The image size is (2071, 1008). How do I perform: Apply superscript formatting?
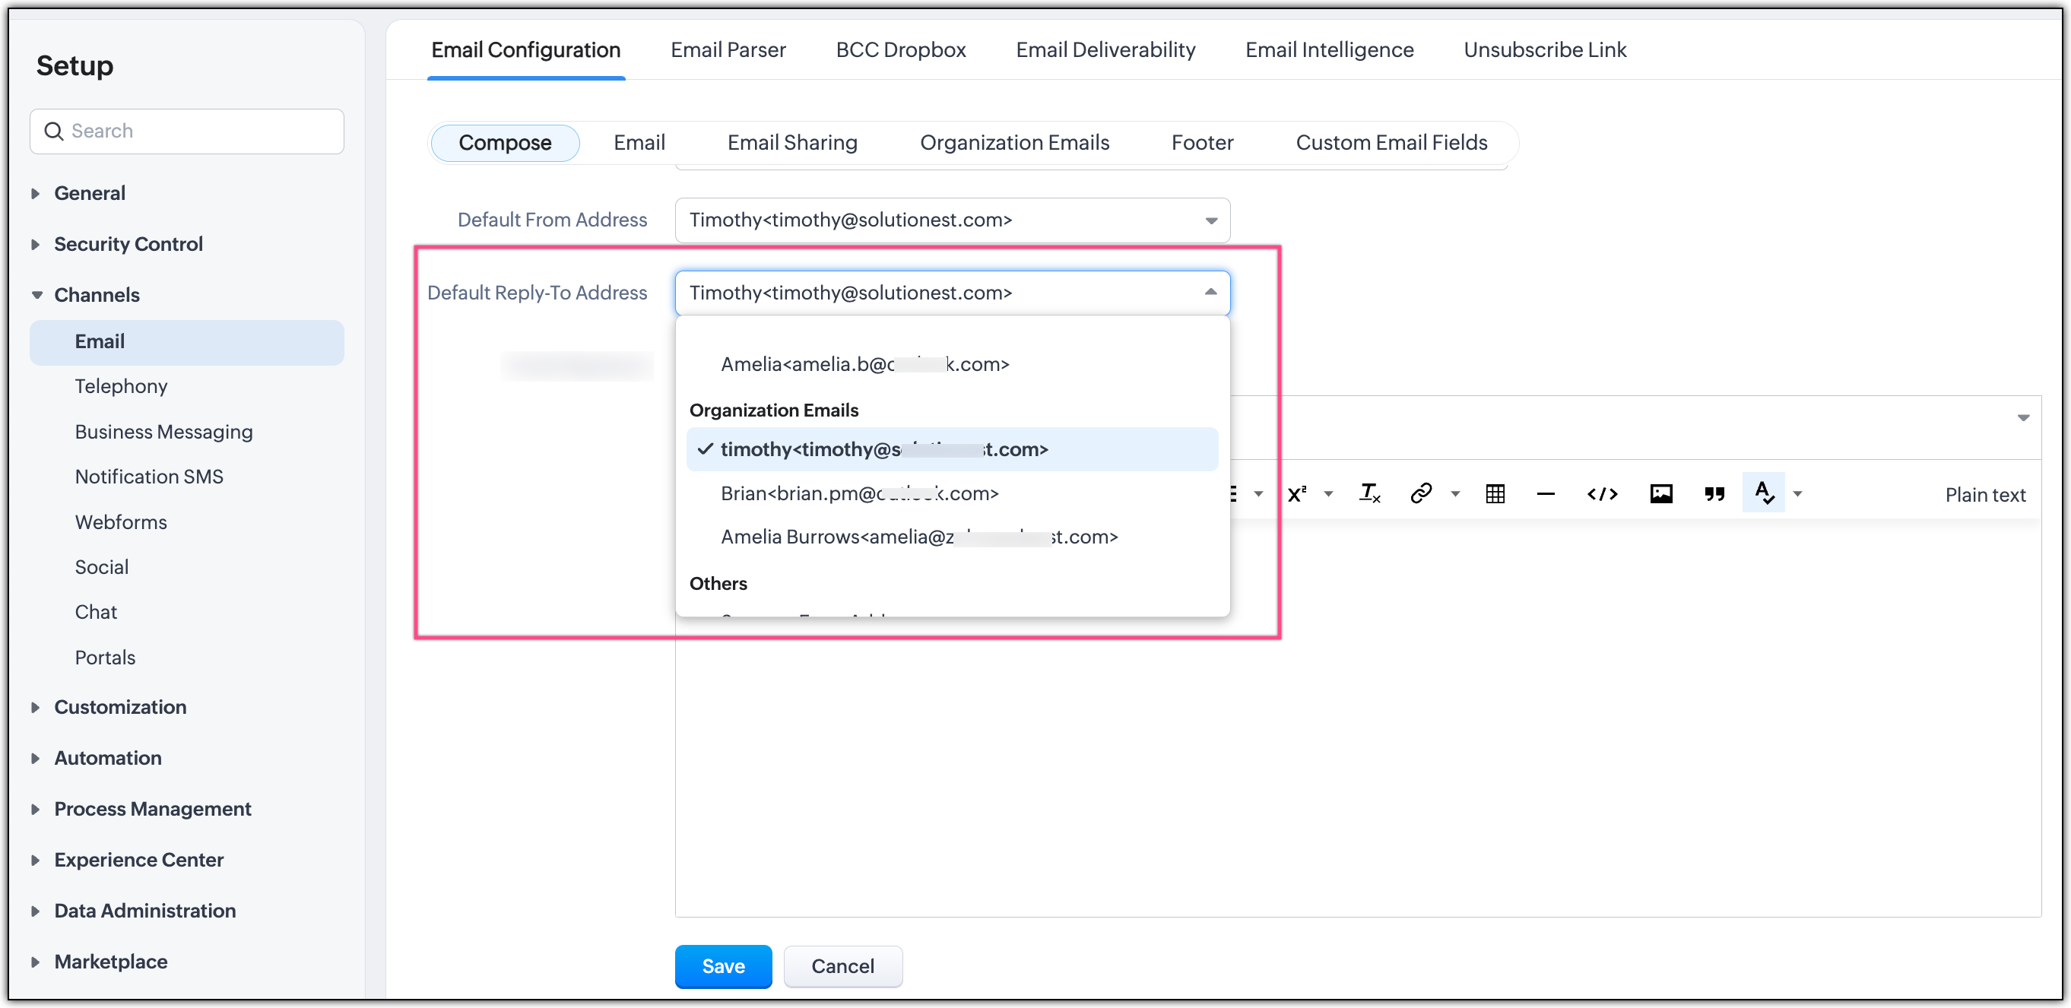point(1296,493)
